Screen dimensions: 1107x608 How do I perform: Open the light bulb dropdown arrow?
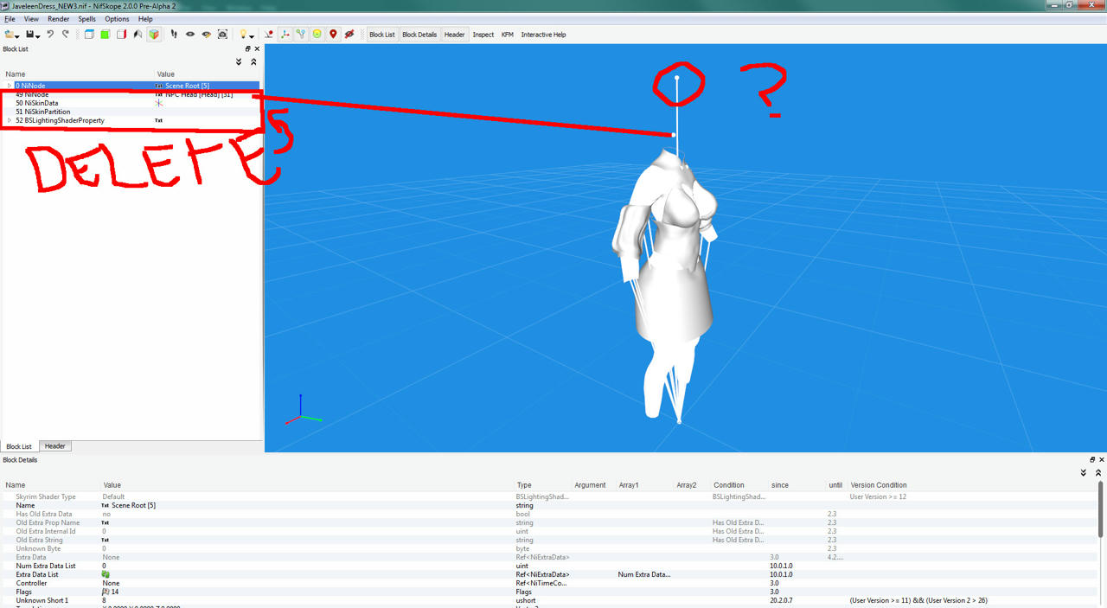pos(252,36)
